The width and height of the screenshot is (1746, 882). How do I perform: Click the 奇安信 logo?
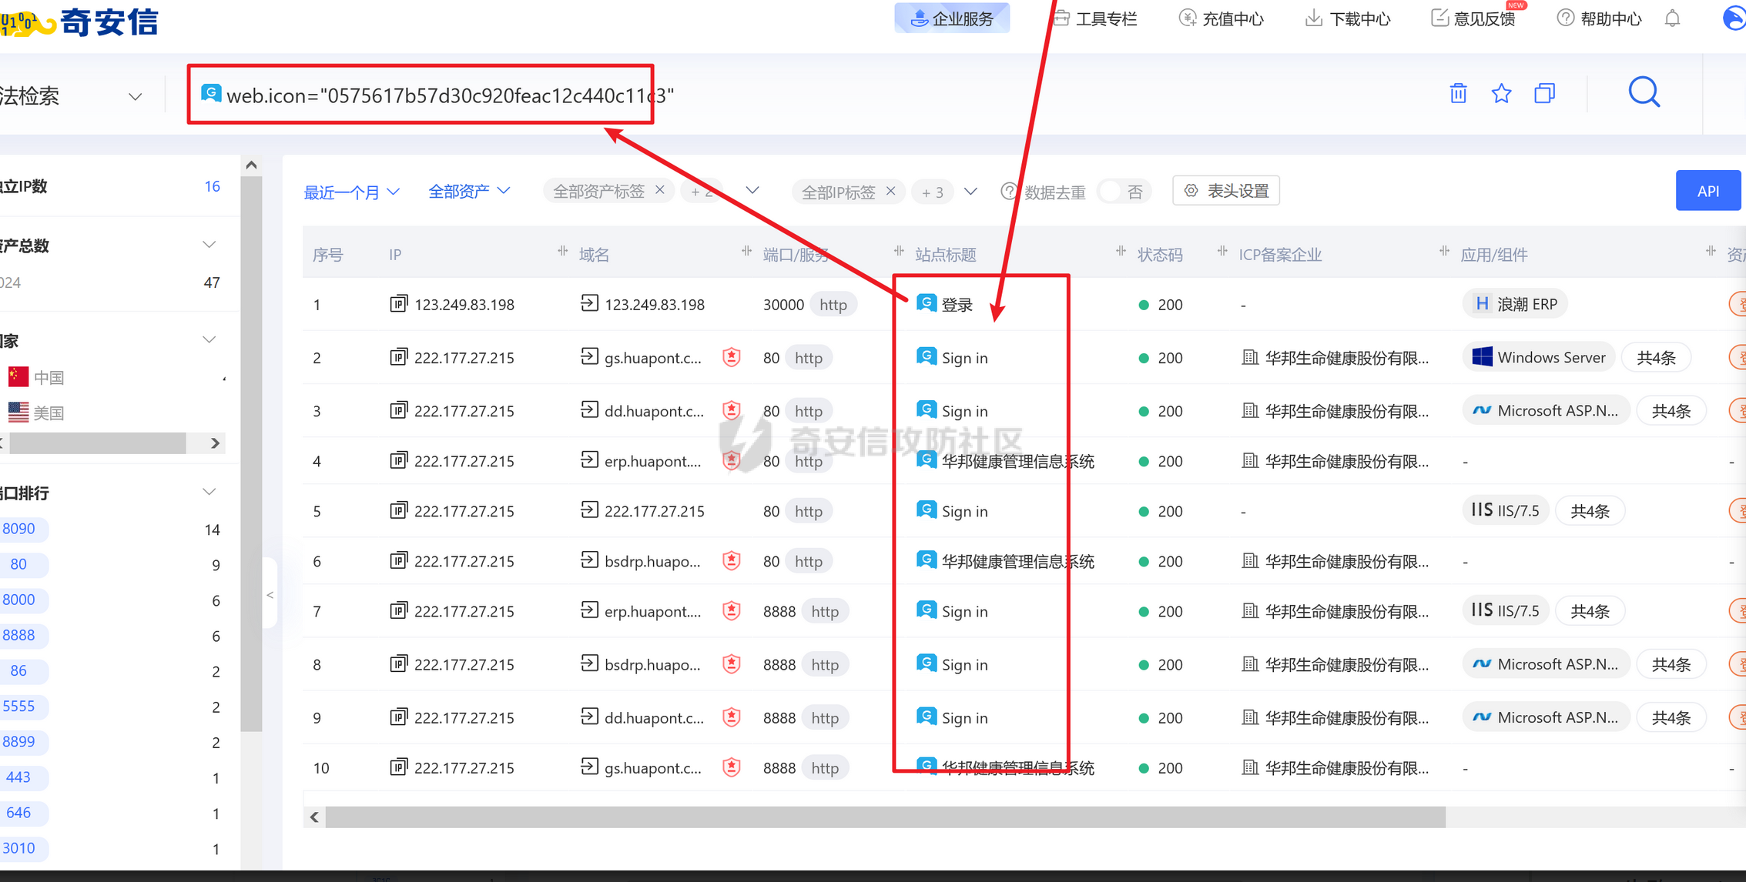tap(80, 22)
